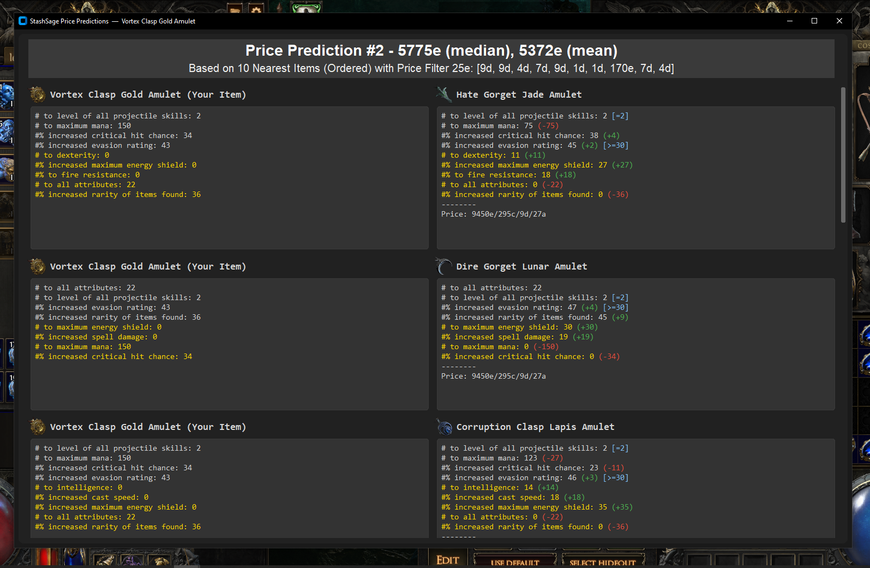Click the Price Prediction #2 header banner

click(431, 58)
